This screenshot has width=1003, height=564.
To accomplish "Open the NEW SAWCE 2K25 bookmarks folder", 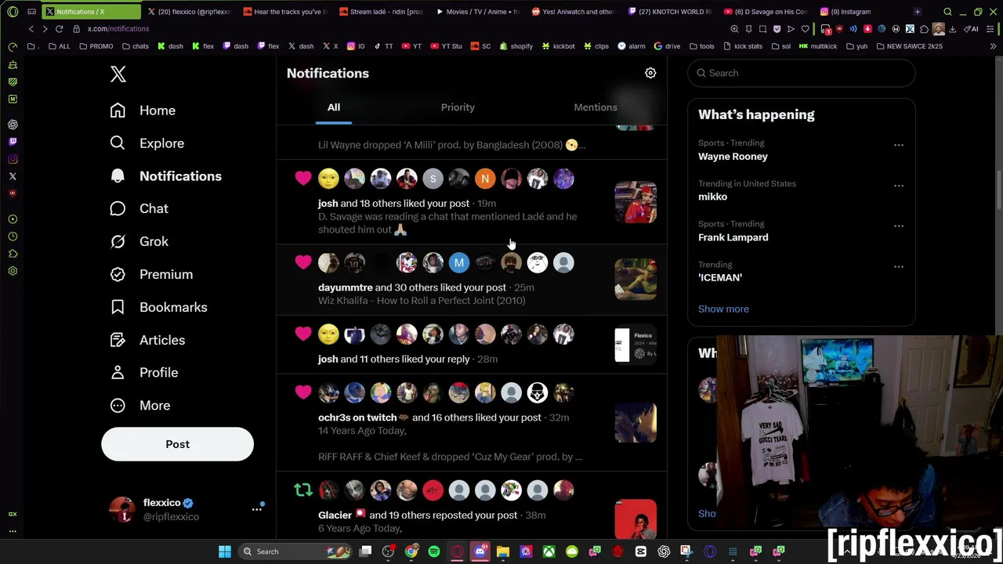I will [x=909, y=46].
